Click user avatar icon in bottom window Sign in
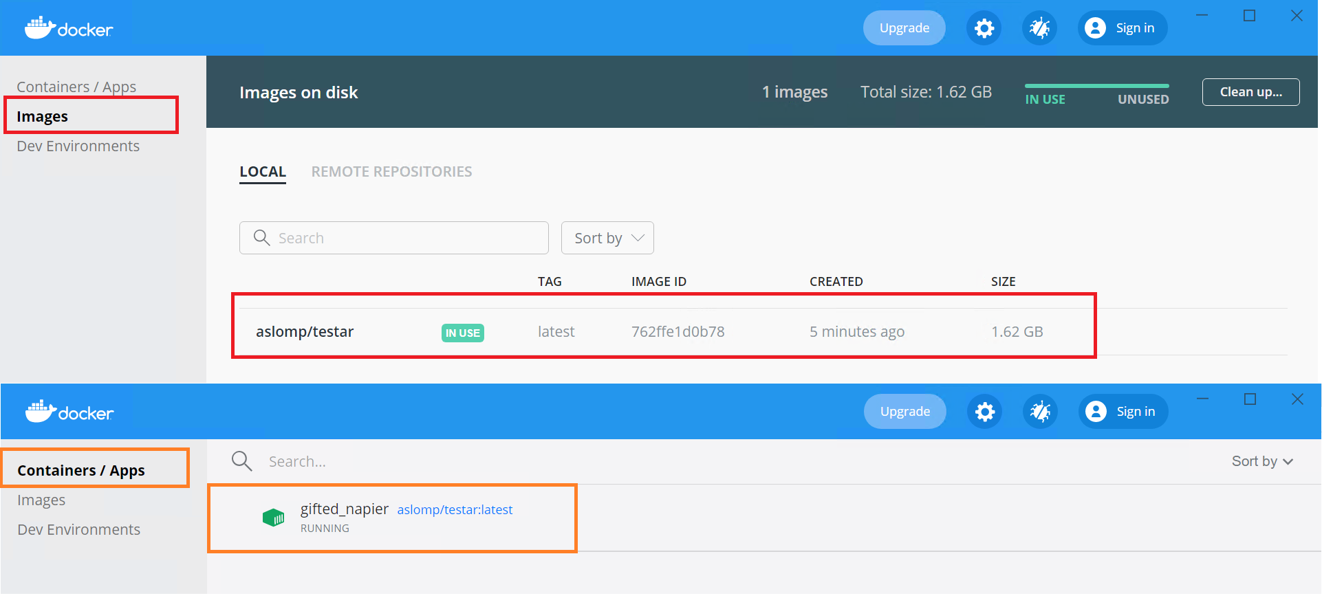The width and height of the screenshot is (1322, 598). coord(1096,412)
